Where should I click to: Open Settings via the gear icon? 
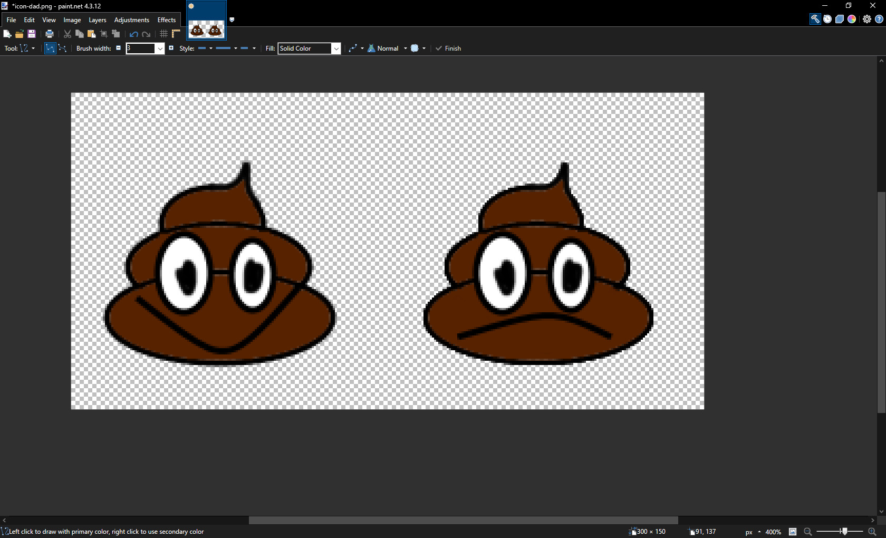coord(867,19)
